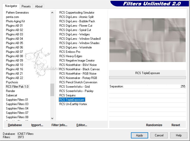Choose RCS Digi-Lens - Spiral Cut
Image resolution: width=190 pixels, height=141 pixels.
[75, 30]
